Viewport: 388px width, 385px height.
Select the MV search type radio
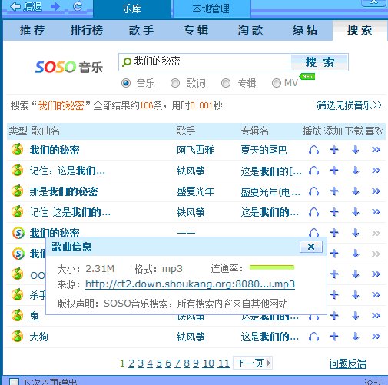(x=277, y=83)
